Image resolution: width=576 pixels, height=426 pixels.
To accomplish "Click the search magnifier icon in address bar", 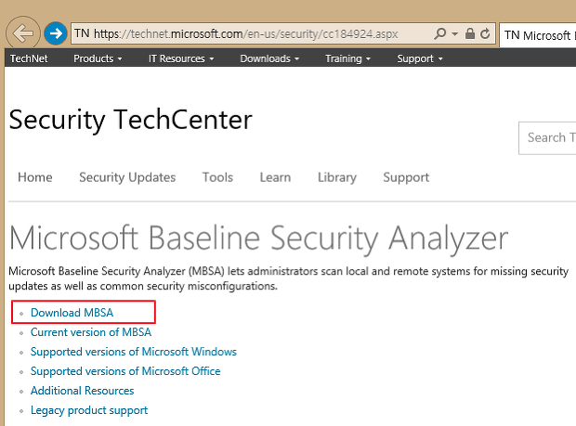I will click(439, 33).
